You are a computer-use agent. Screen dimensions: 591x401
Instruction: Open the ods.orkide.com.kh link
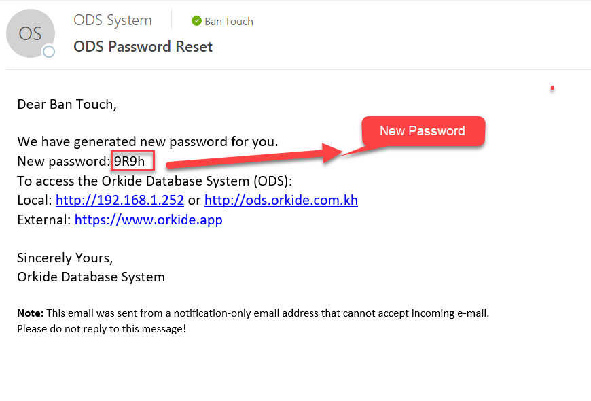[281, 201]
